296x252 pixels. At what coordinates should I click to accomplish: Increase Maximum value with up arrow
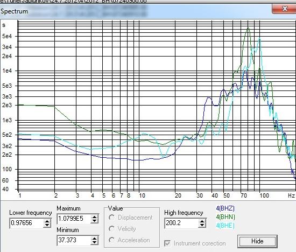94,216
